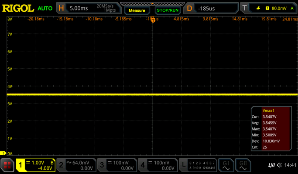Click the channel 1 DC coupling icon

pyautogui.click(x=28, y=163)
